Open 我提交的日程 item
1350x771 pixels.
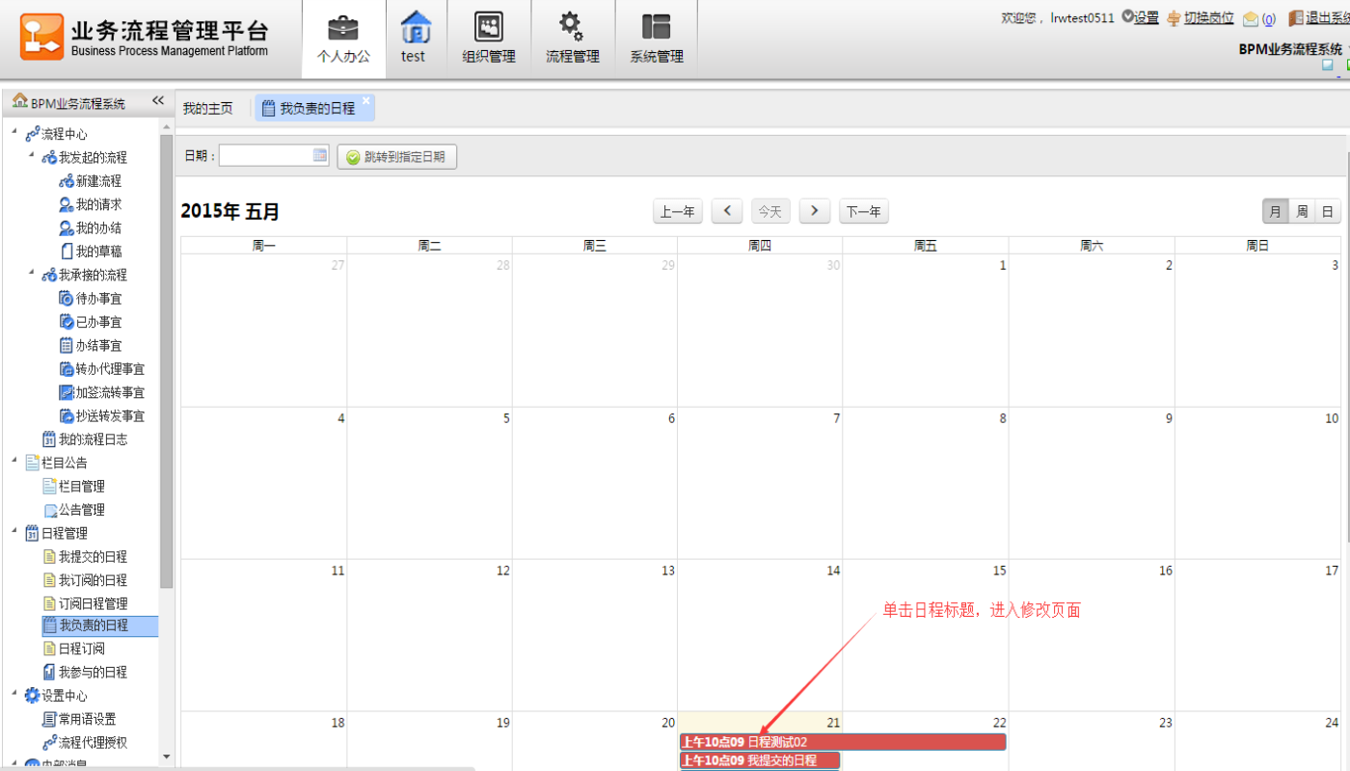pos(93,557)
